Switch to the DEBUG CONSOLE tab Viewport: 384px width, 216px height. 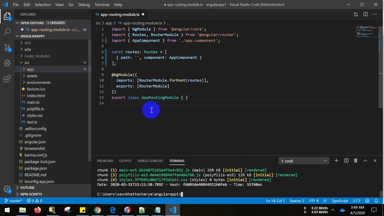tap(150, 161)
